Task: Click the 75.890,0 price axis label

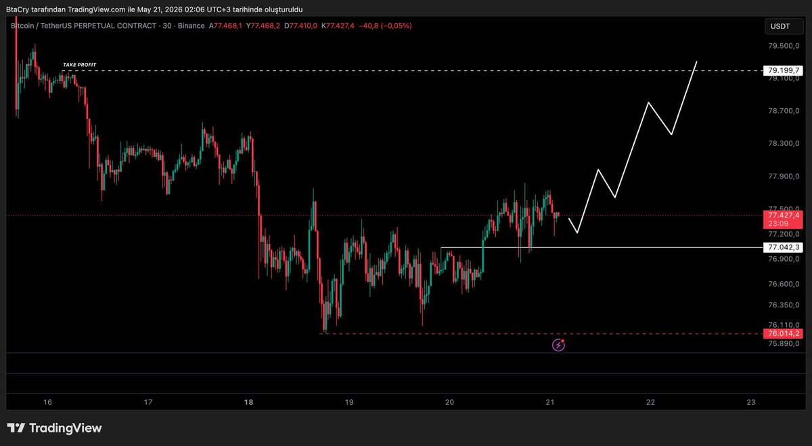Action: pos(785,343)
